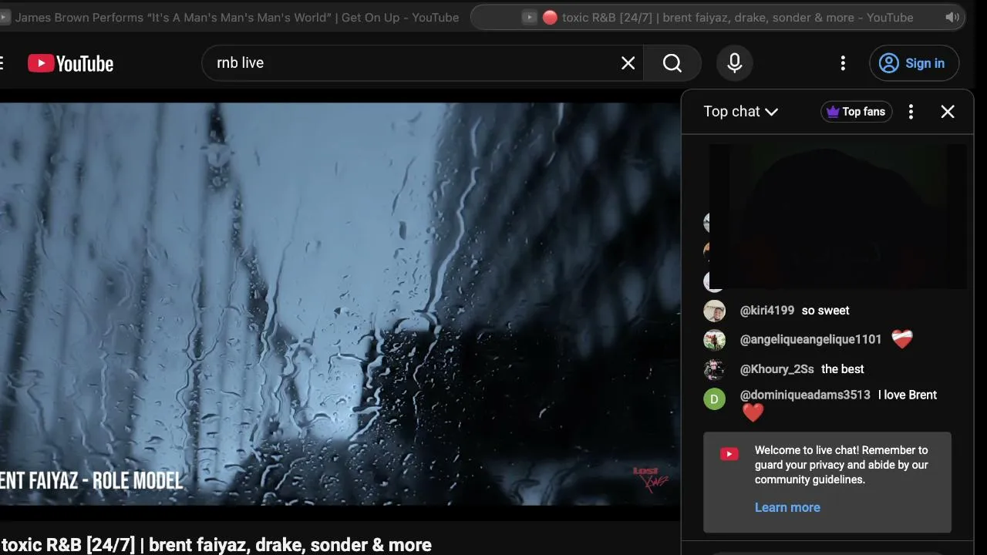Click the avatar of @angeliqueangelique1101
The width and height of the screenshot is (987, 555).
(x=715, y=340)
